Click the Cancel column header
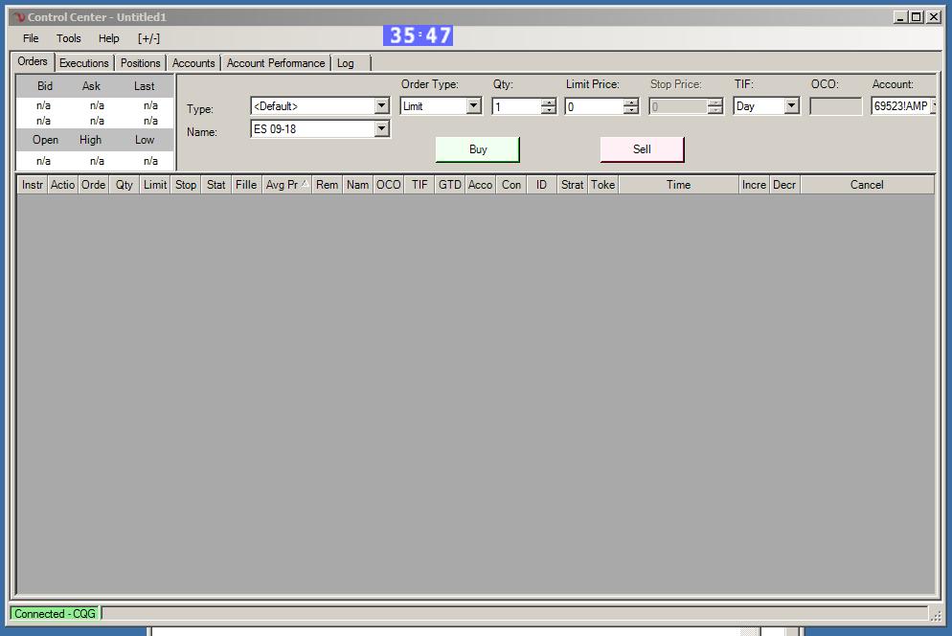952x636 pixels. [x=867, y=185]
